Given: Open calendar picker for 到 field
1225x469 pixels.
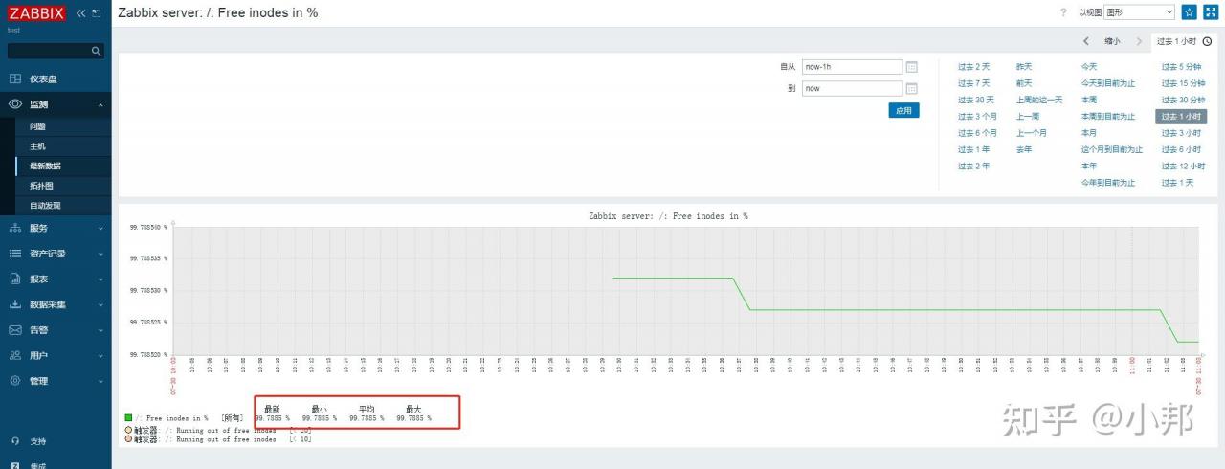Looking at the screenshot, I should point(912,88).
